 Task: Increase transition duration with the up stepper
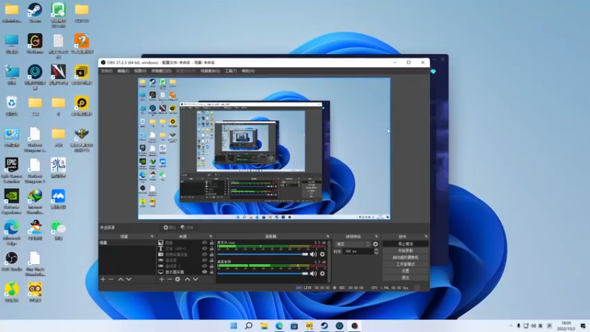(376, 249)
